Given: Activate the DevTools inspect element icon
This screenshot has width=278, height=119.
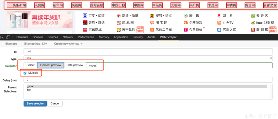Looking at the screenshot, I should (x=2, y=37).
